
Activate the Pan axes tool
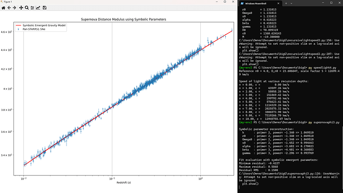[x=21, y=7]
